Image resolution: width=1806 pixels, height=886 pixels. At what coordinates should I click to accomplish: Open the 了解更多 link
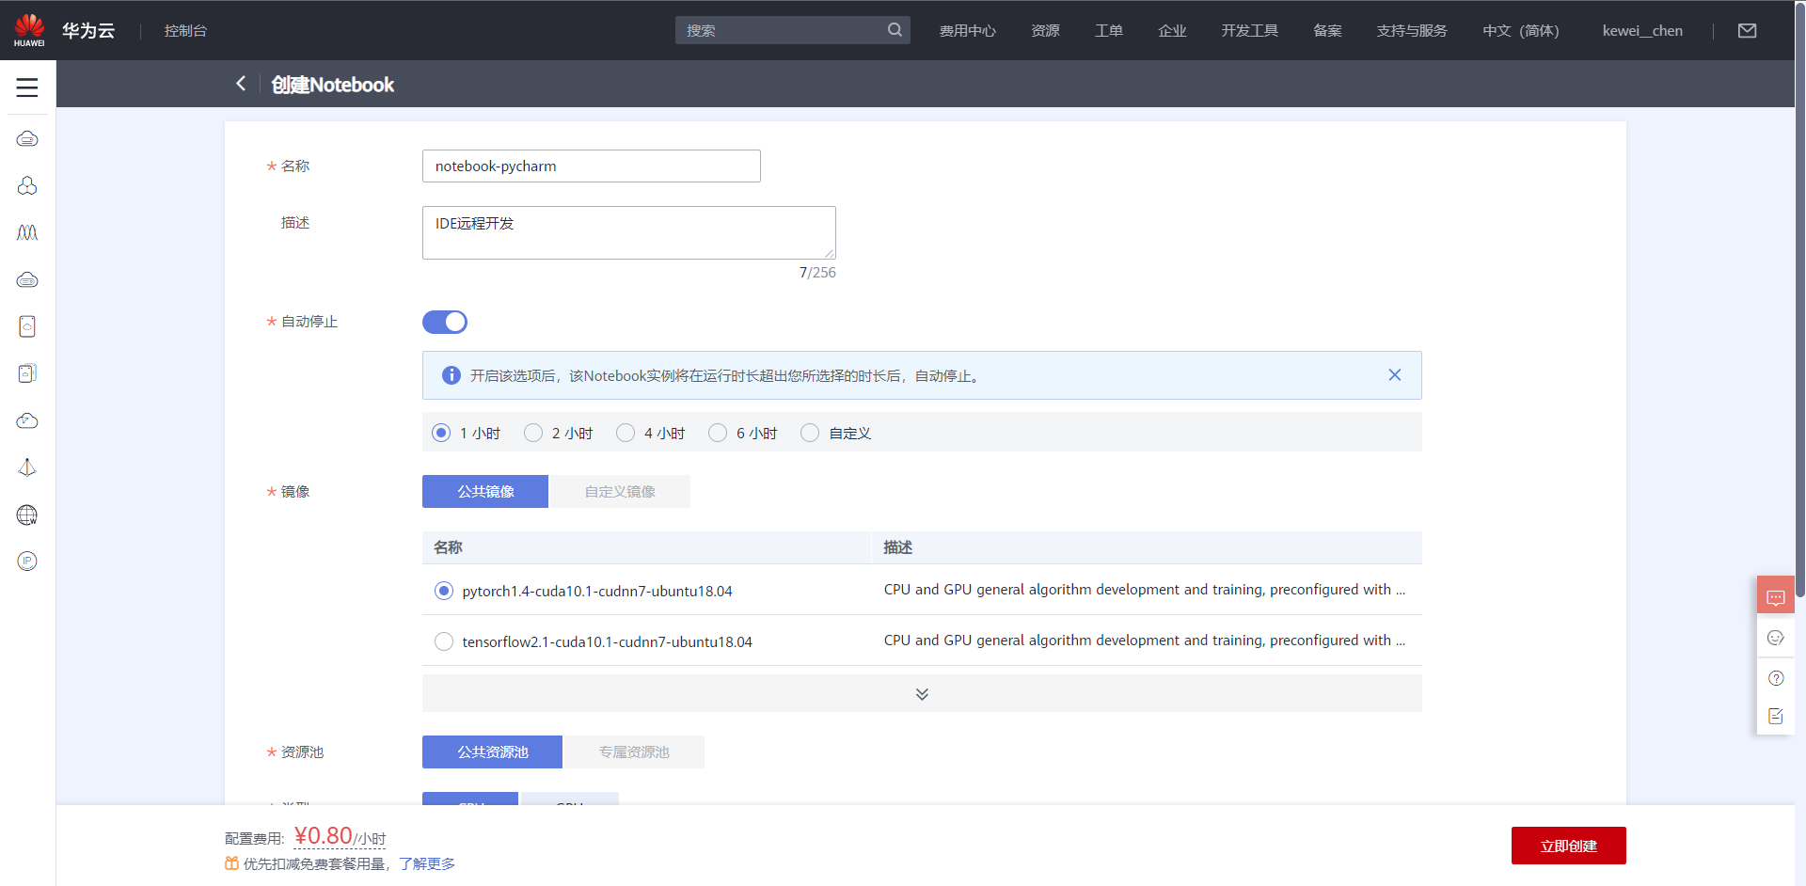[x=427, y=863]
